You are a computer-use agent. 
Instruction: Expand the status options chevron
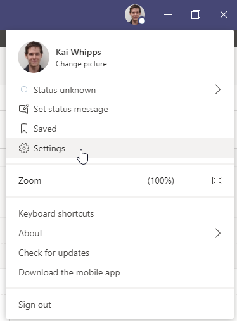218,90
